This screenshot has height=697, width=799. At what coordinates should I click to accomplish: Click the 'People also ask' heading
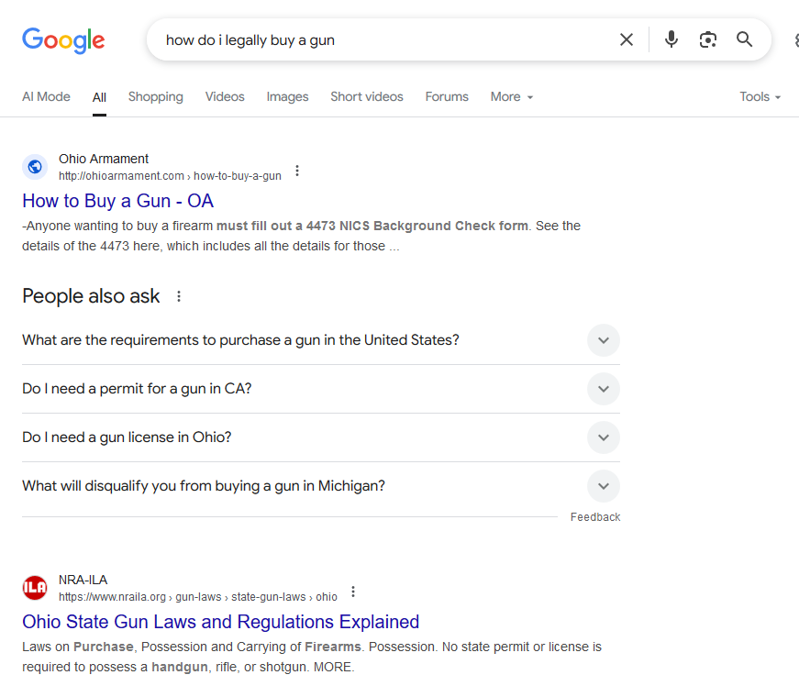pyautogui.click(x=91, y=296)
